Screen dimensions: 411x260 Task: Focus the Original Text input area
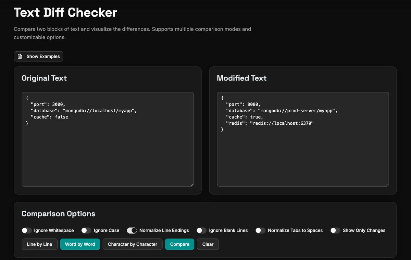coord(108,139)
